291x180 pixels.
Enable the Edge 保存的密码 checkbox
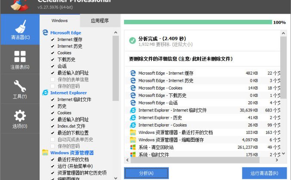[x=53, y=86]
